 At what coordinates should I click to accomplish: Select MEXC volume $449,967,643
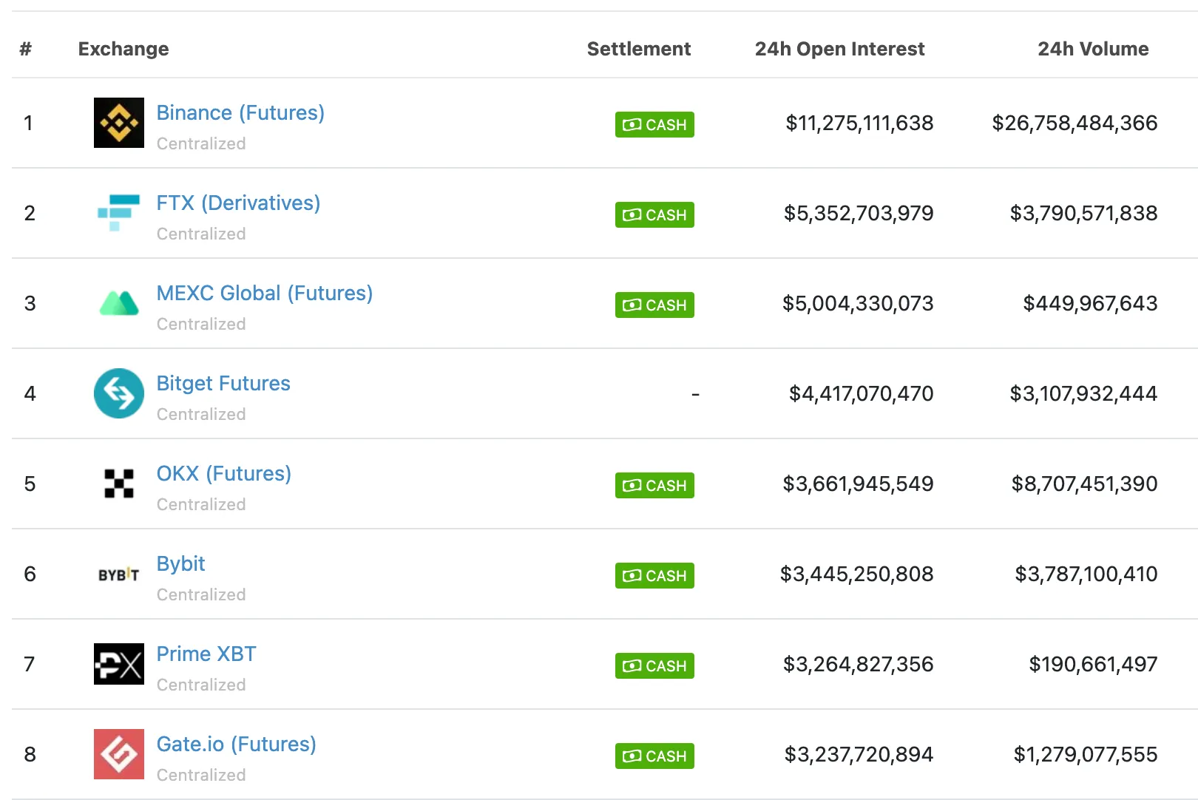[x=1090, y=303]
